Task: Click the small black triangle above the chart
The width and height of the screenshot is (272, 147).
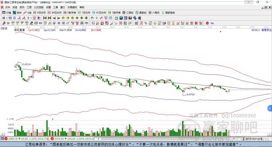Action: point(220,32)
